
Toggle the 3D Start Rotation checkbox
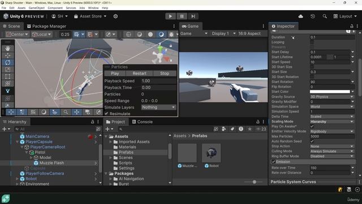[x=312, y=77]
